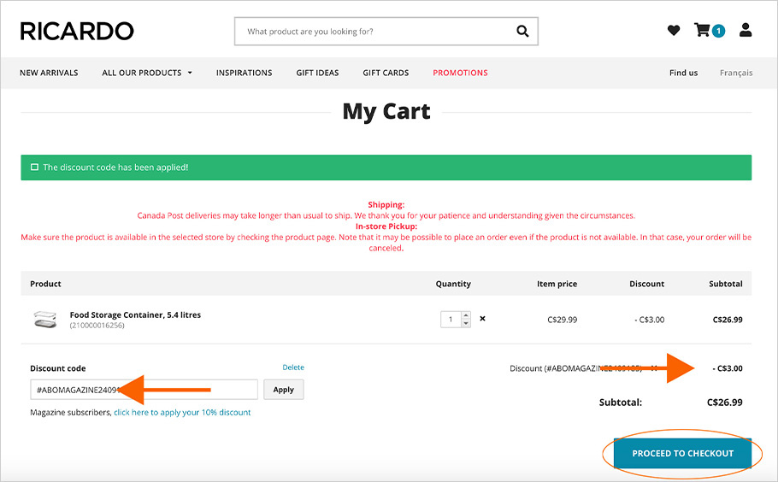This screenshot has width=778, height=482.
Task: Open the Food Storage Container product thumbnail
Action: pyautogui.click(x=44, y=320)
